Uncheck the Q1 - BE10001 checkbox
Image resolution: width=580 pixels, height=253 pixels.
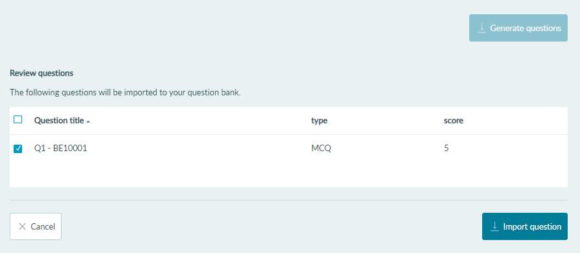(17, 149)
